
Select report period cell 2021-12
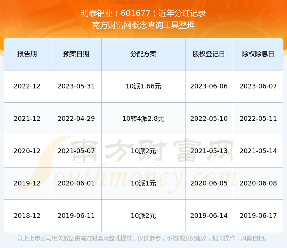click(27, 119)
